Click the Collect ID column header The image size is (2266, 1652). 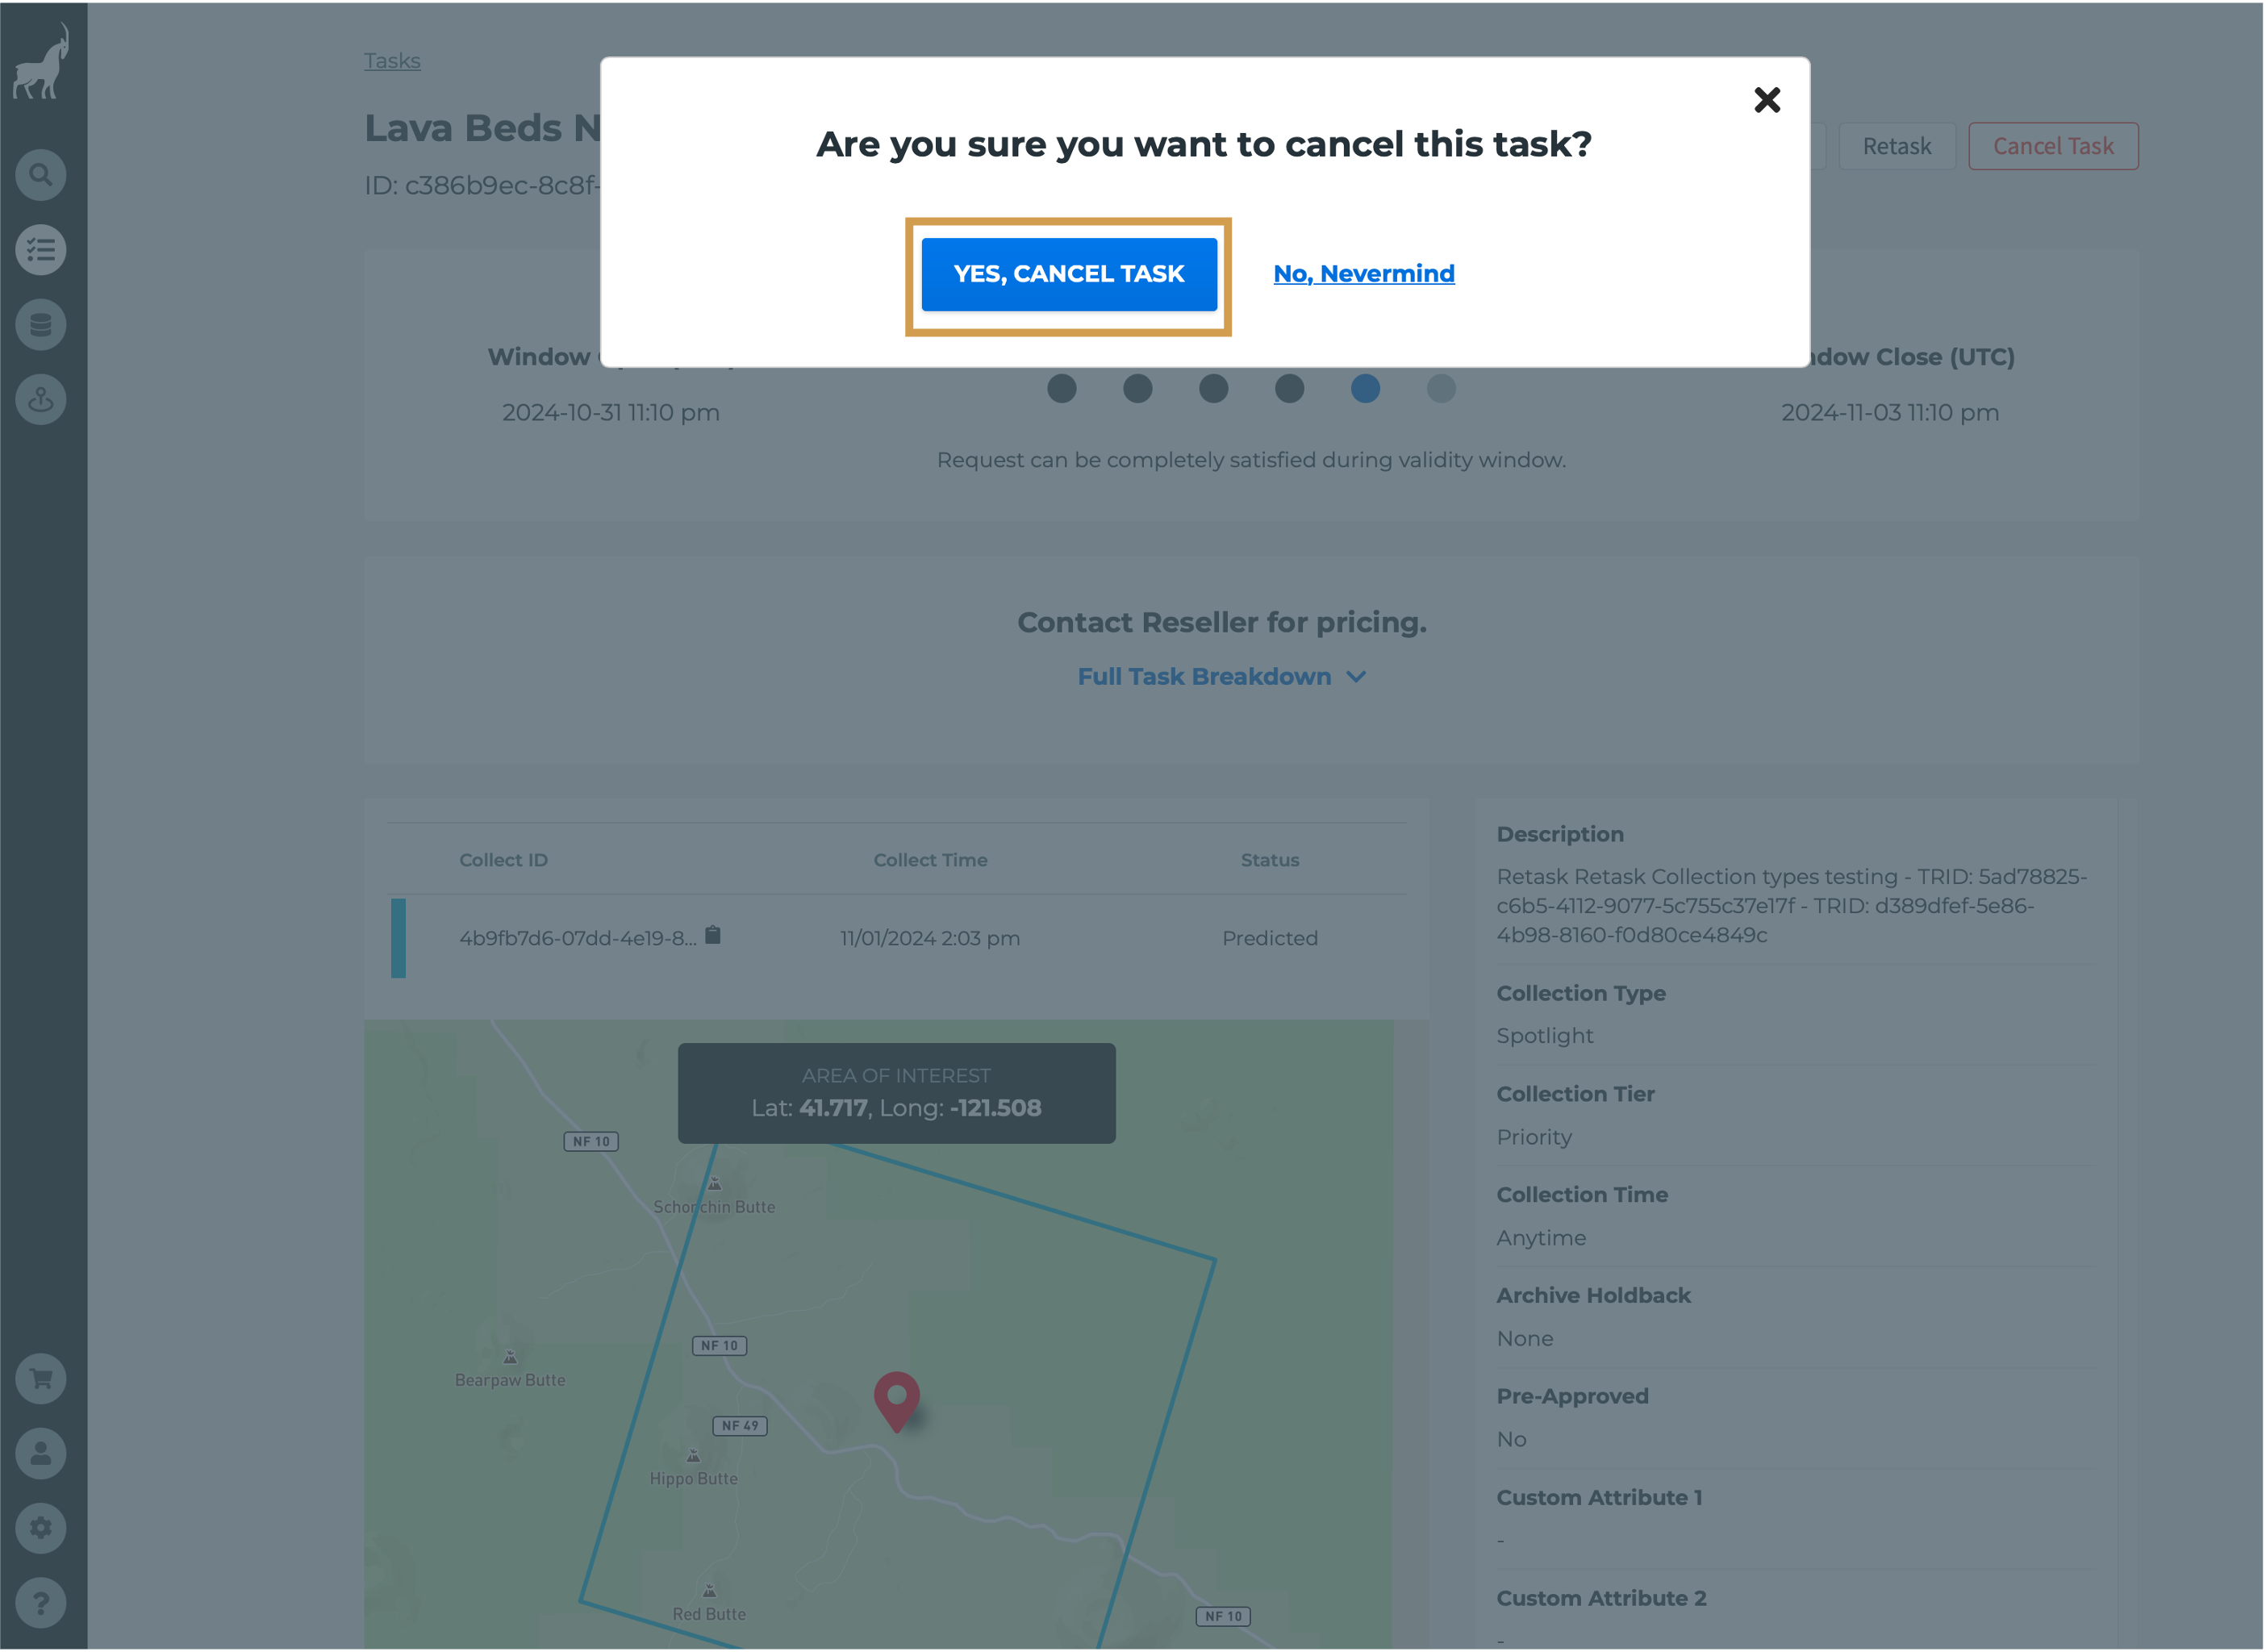click(x=503, y=860)
